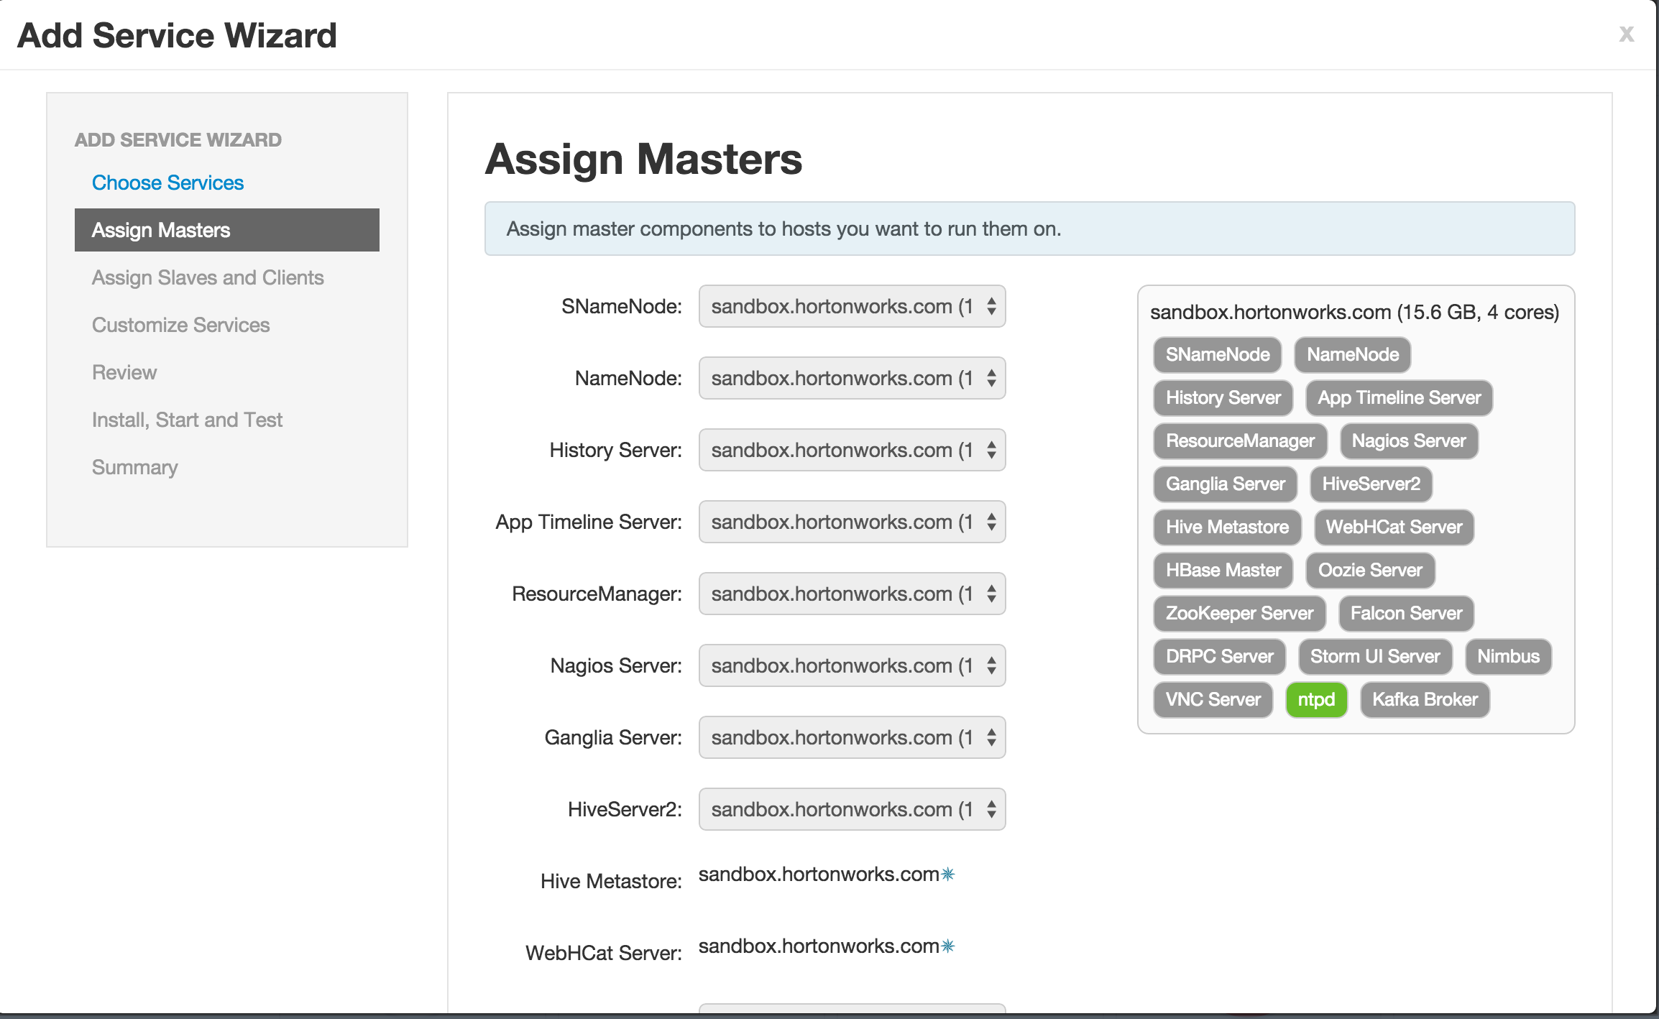Select Assign Slaves and Clients step

tap(208, 277)
